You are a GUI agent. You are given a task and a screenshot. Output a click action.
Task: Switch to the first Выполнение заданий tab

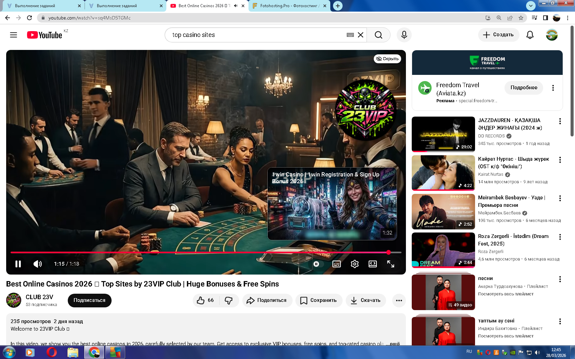click(x=43, y=6)
